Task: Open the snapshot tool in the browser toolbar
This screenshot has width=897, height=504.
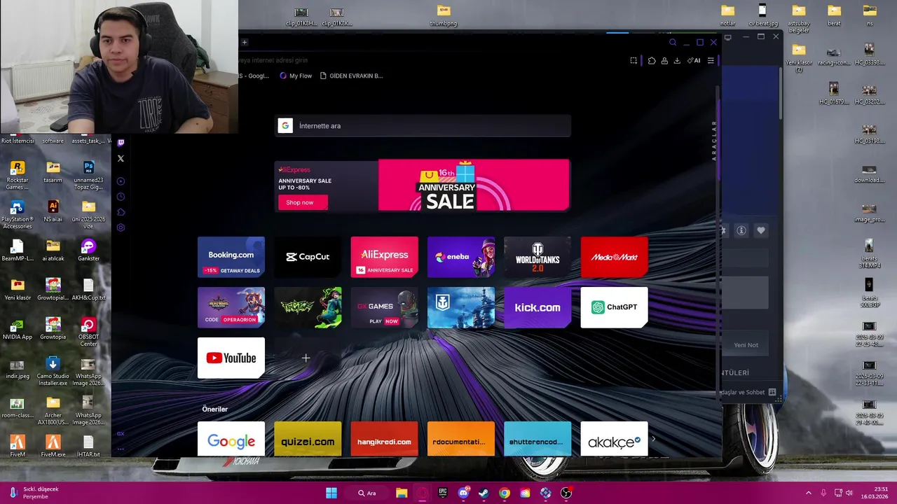Action: point(634,61)
